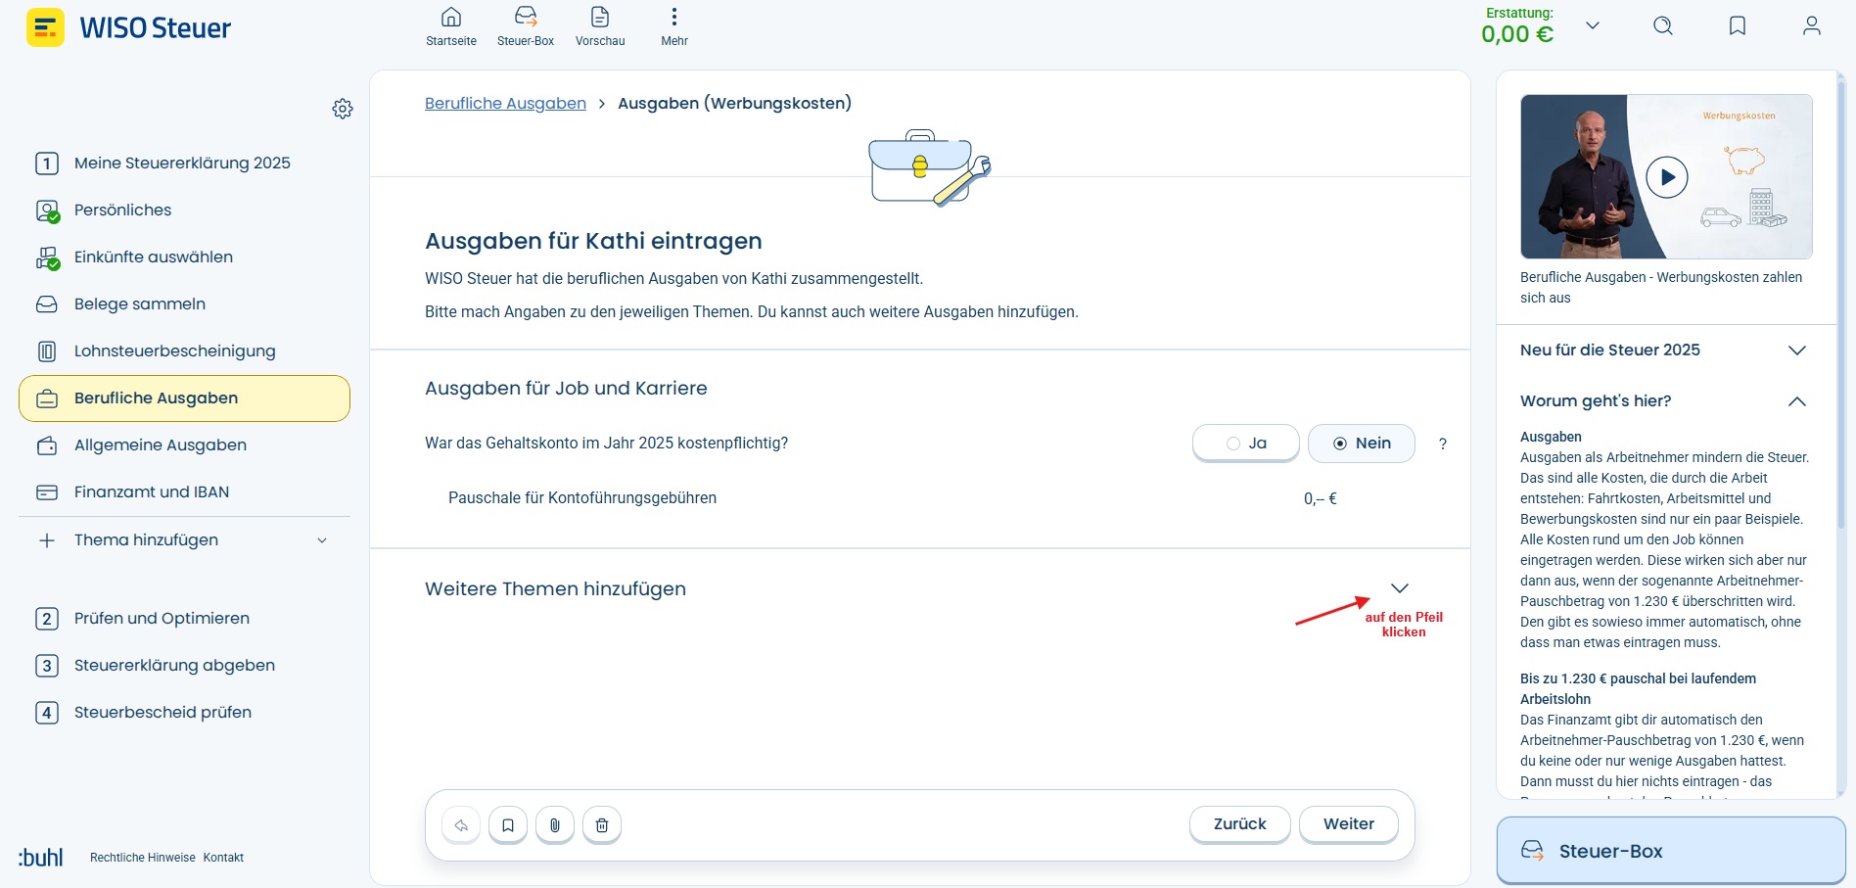Open Belege sammeln section
This screenshot has width=1856, height=888.
[184, 304]
